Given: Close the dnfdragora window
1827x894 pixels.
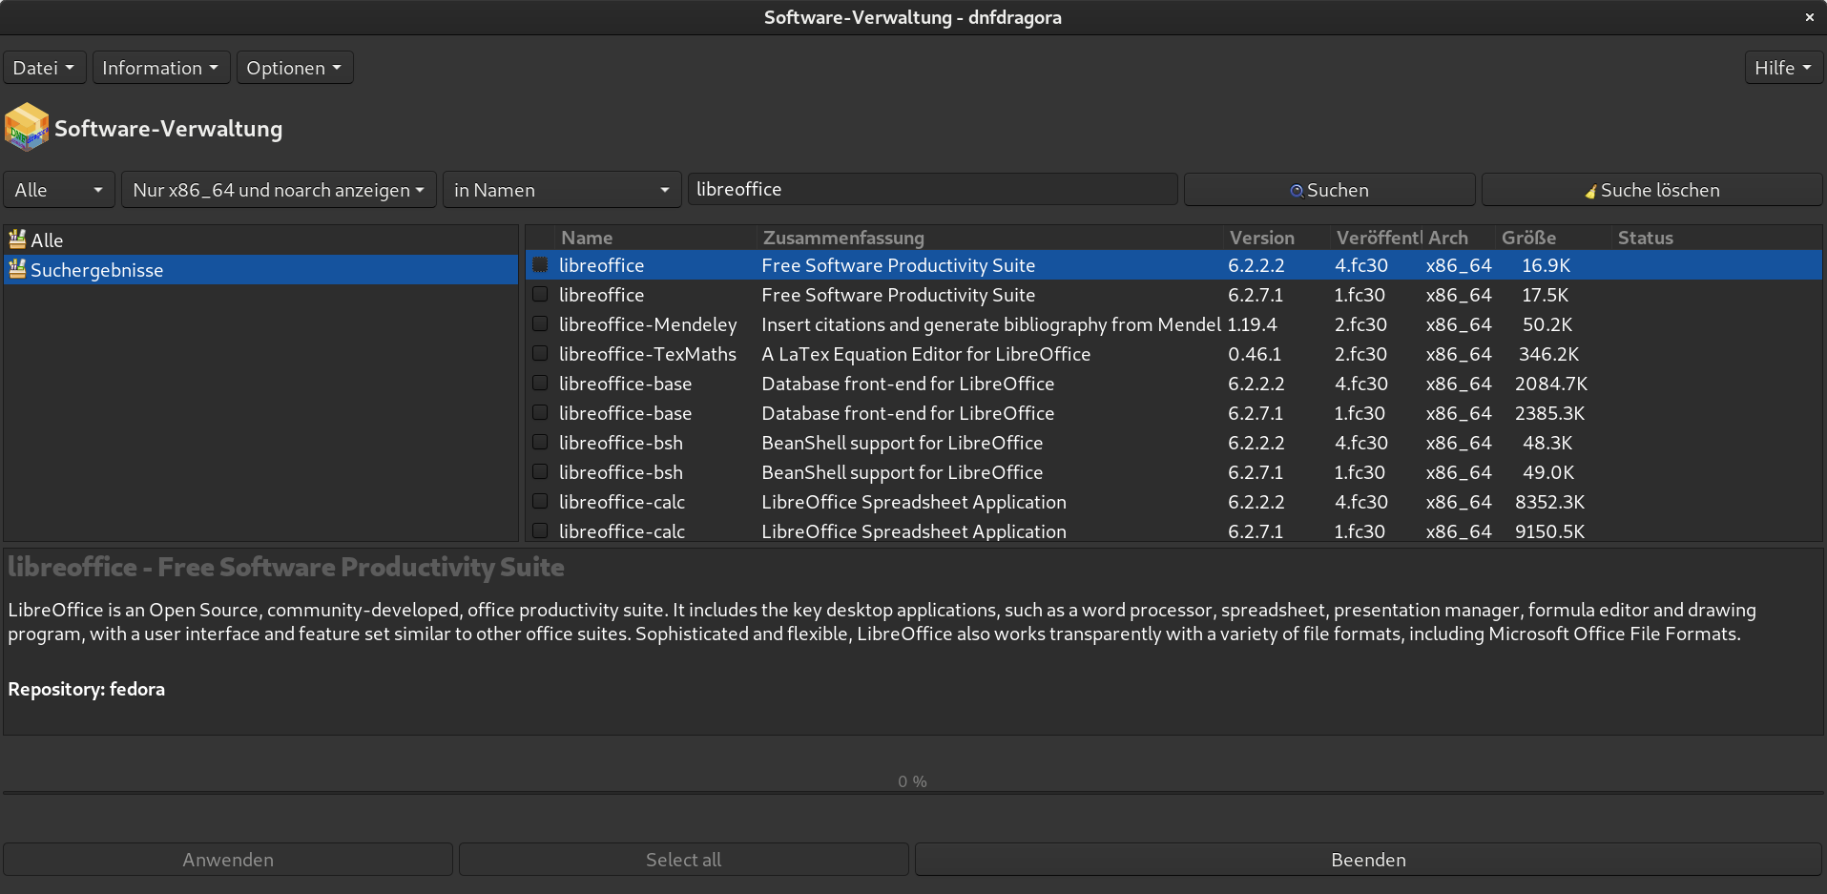Looking at the screenshot, I should tap(1809, 17).
